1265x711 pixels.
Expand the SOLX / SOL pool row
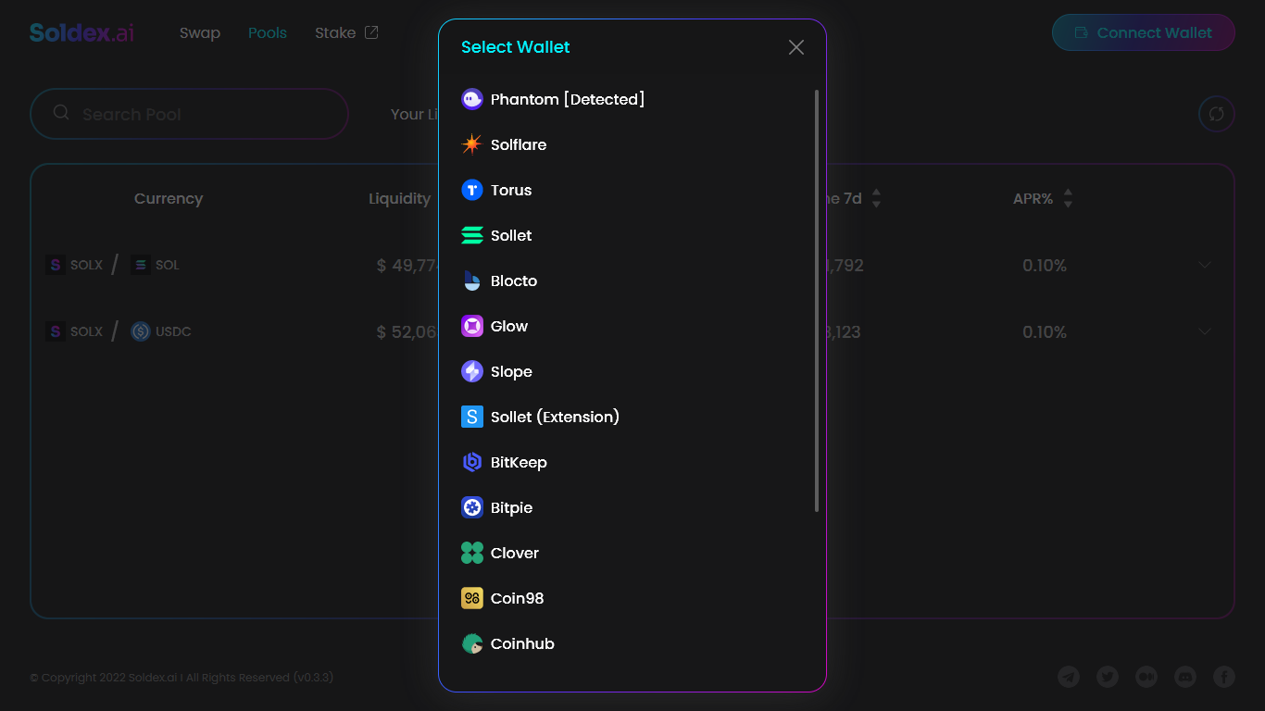pos(1205,265)
